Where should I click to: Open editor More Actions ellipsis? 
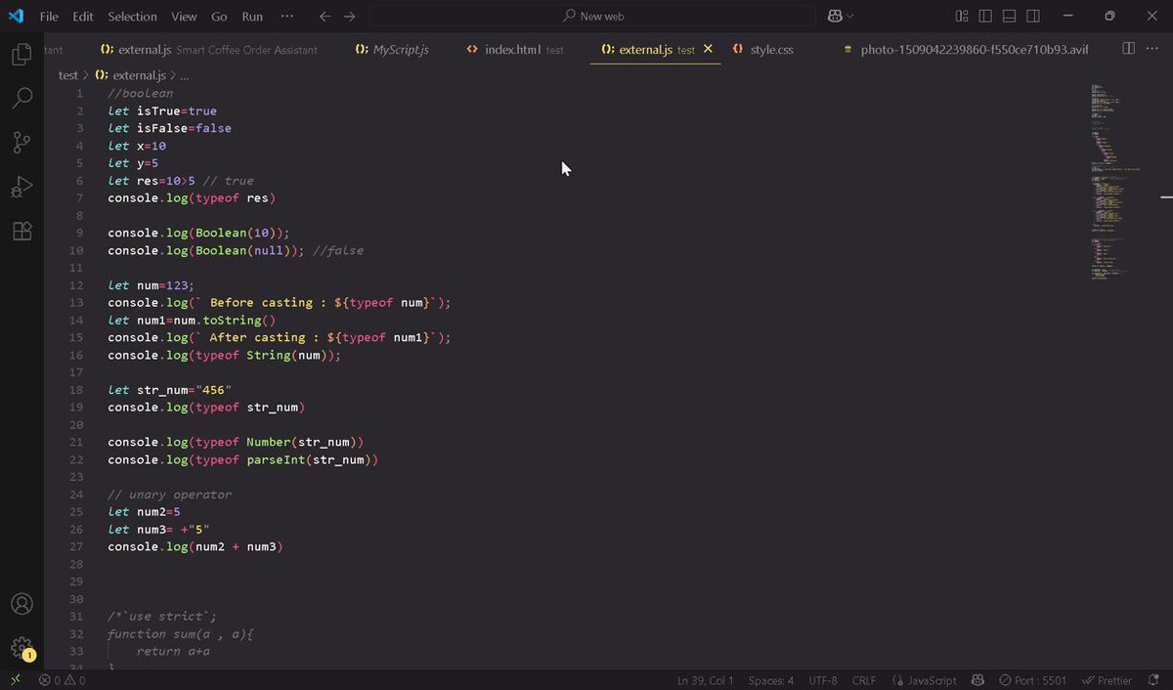tap(1153, 48)
